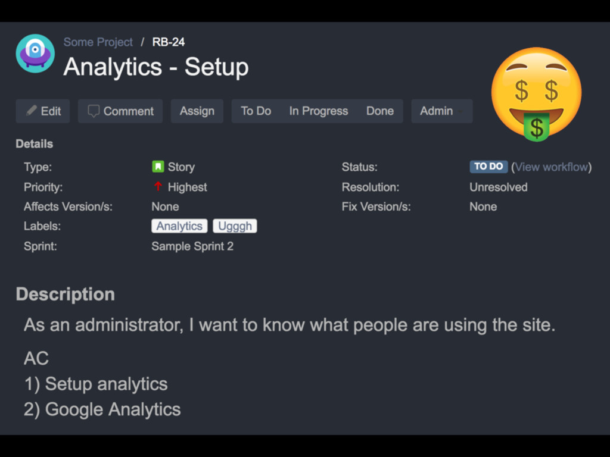
Task: Click the green Story type icon
Action: click(x=158, y=167)
